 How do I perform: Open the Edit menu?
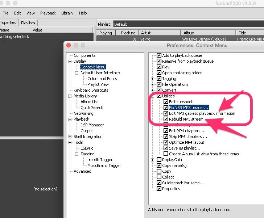click(x=17, y=13)
